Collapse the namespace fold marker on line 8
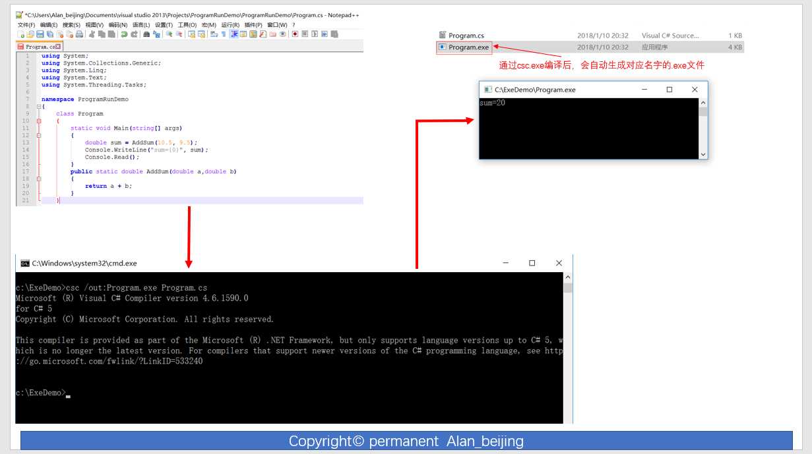This screenshot has height=454, width=812. (38, 106)
